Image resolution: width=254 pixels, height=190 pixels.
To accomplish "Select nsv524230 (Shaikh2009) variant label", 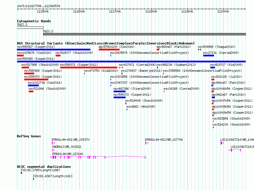I will point(231,125).
